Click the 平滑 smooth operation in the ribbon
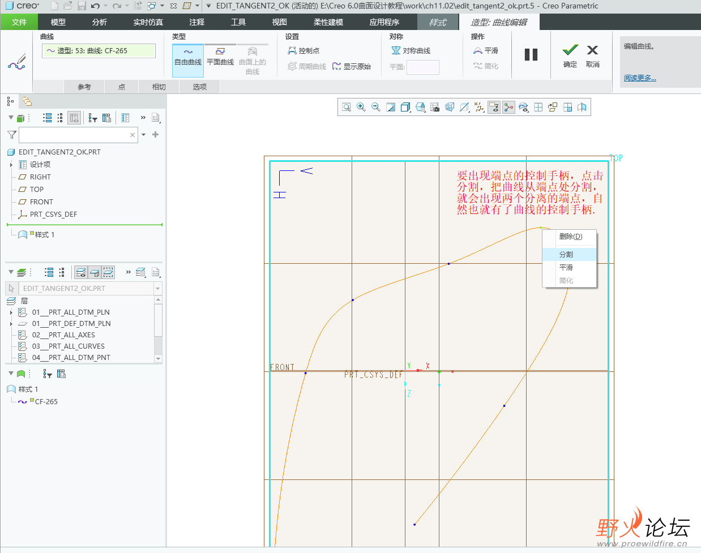 click(x=486, y=50)
